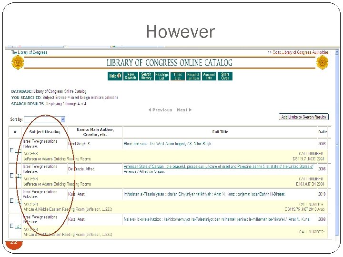Click the left Library of Congress seal
This screenshot has width=343, height=257.
(18, 62)
